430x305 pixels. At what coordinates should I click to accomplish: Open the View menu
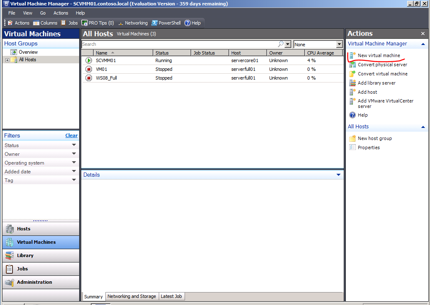27,13
